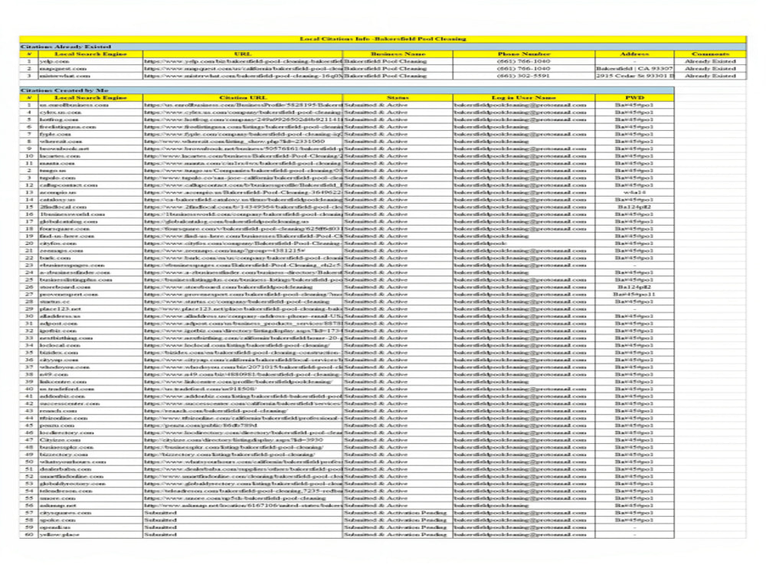The image size is (766, 574).
Task: Select the cylex.us.com cell
Action: click(x=91, y=113)
